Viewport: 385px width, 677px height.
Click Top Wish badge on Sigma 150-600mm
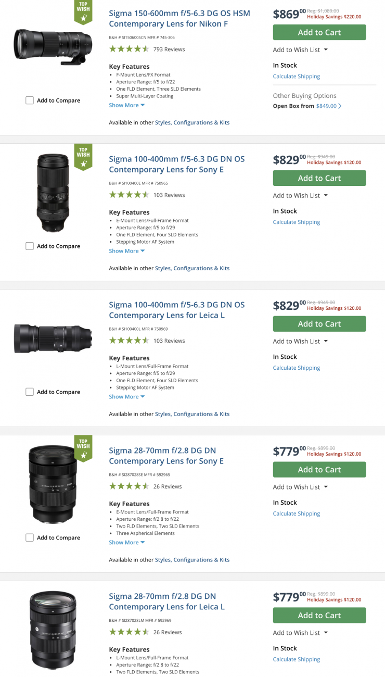83,12
